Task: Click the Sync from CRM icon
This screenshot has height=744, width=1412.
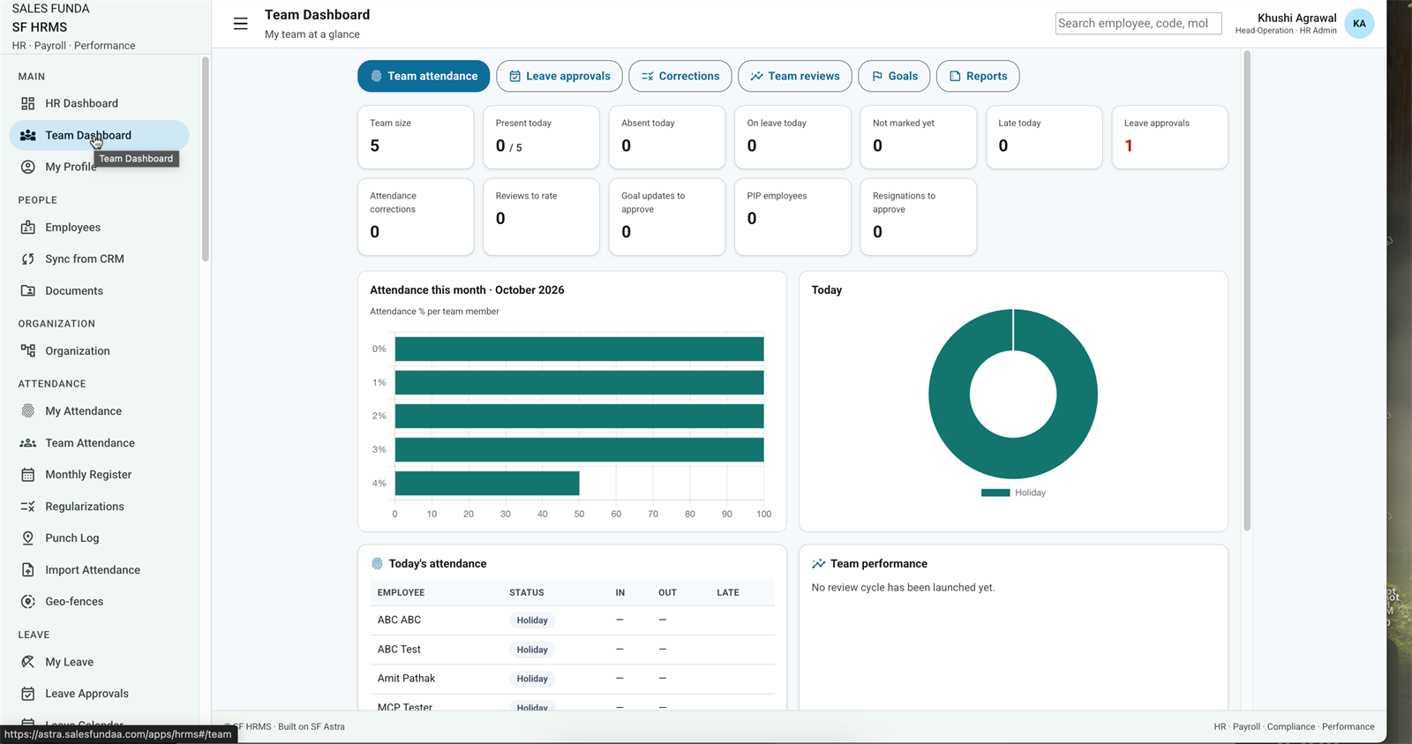Action: click(x=28, y=259)
